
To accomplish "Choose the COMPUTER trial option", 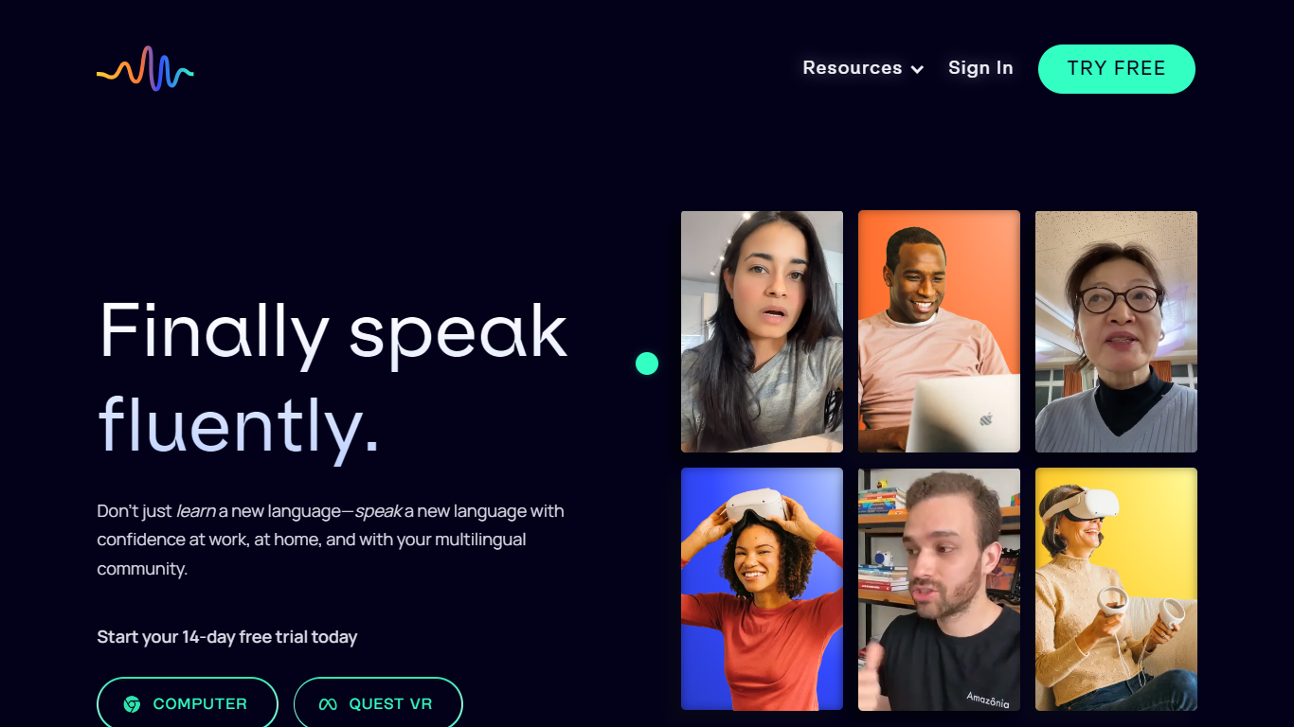I will 188,704.
